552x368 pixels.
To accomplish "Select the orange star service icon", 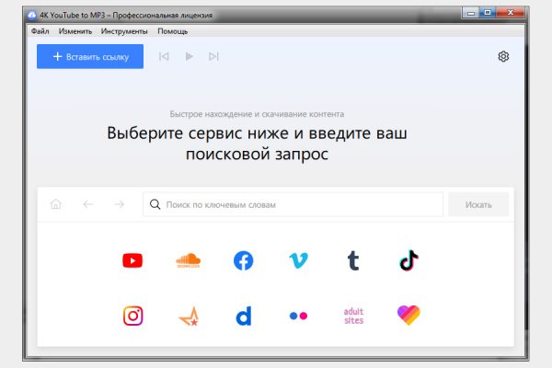I will pyautogui.click(x=190, y=316).
